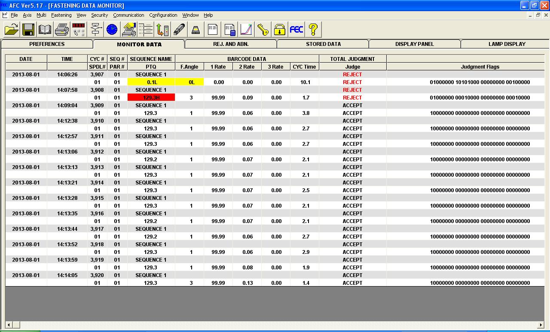Open the View menu
The width and height of the screenshot is (550, 332).
82,15
